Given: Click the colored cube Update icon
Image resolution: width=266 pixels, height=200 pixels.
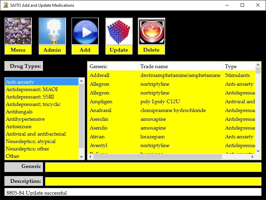Looking at the screenshot, I should (119, 31).
